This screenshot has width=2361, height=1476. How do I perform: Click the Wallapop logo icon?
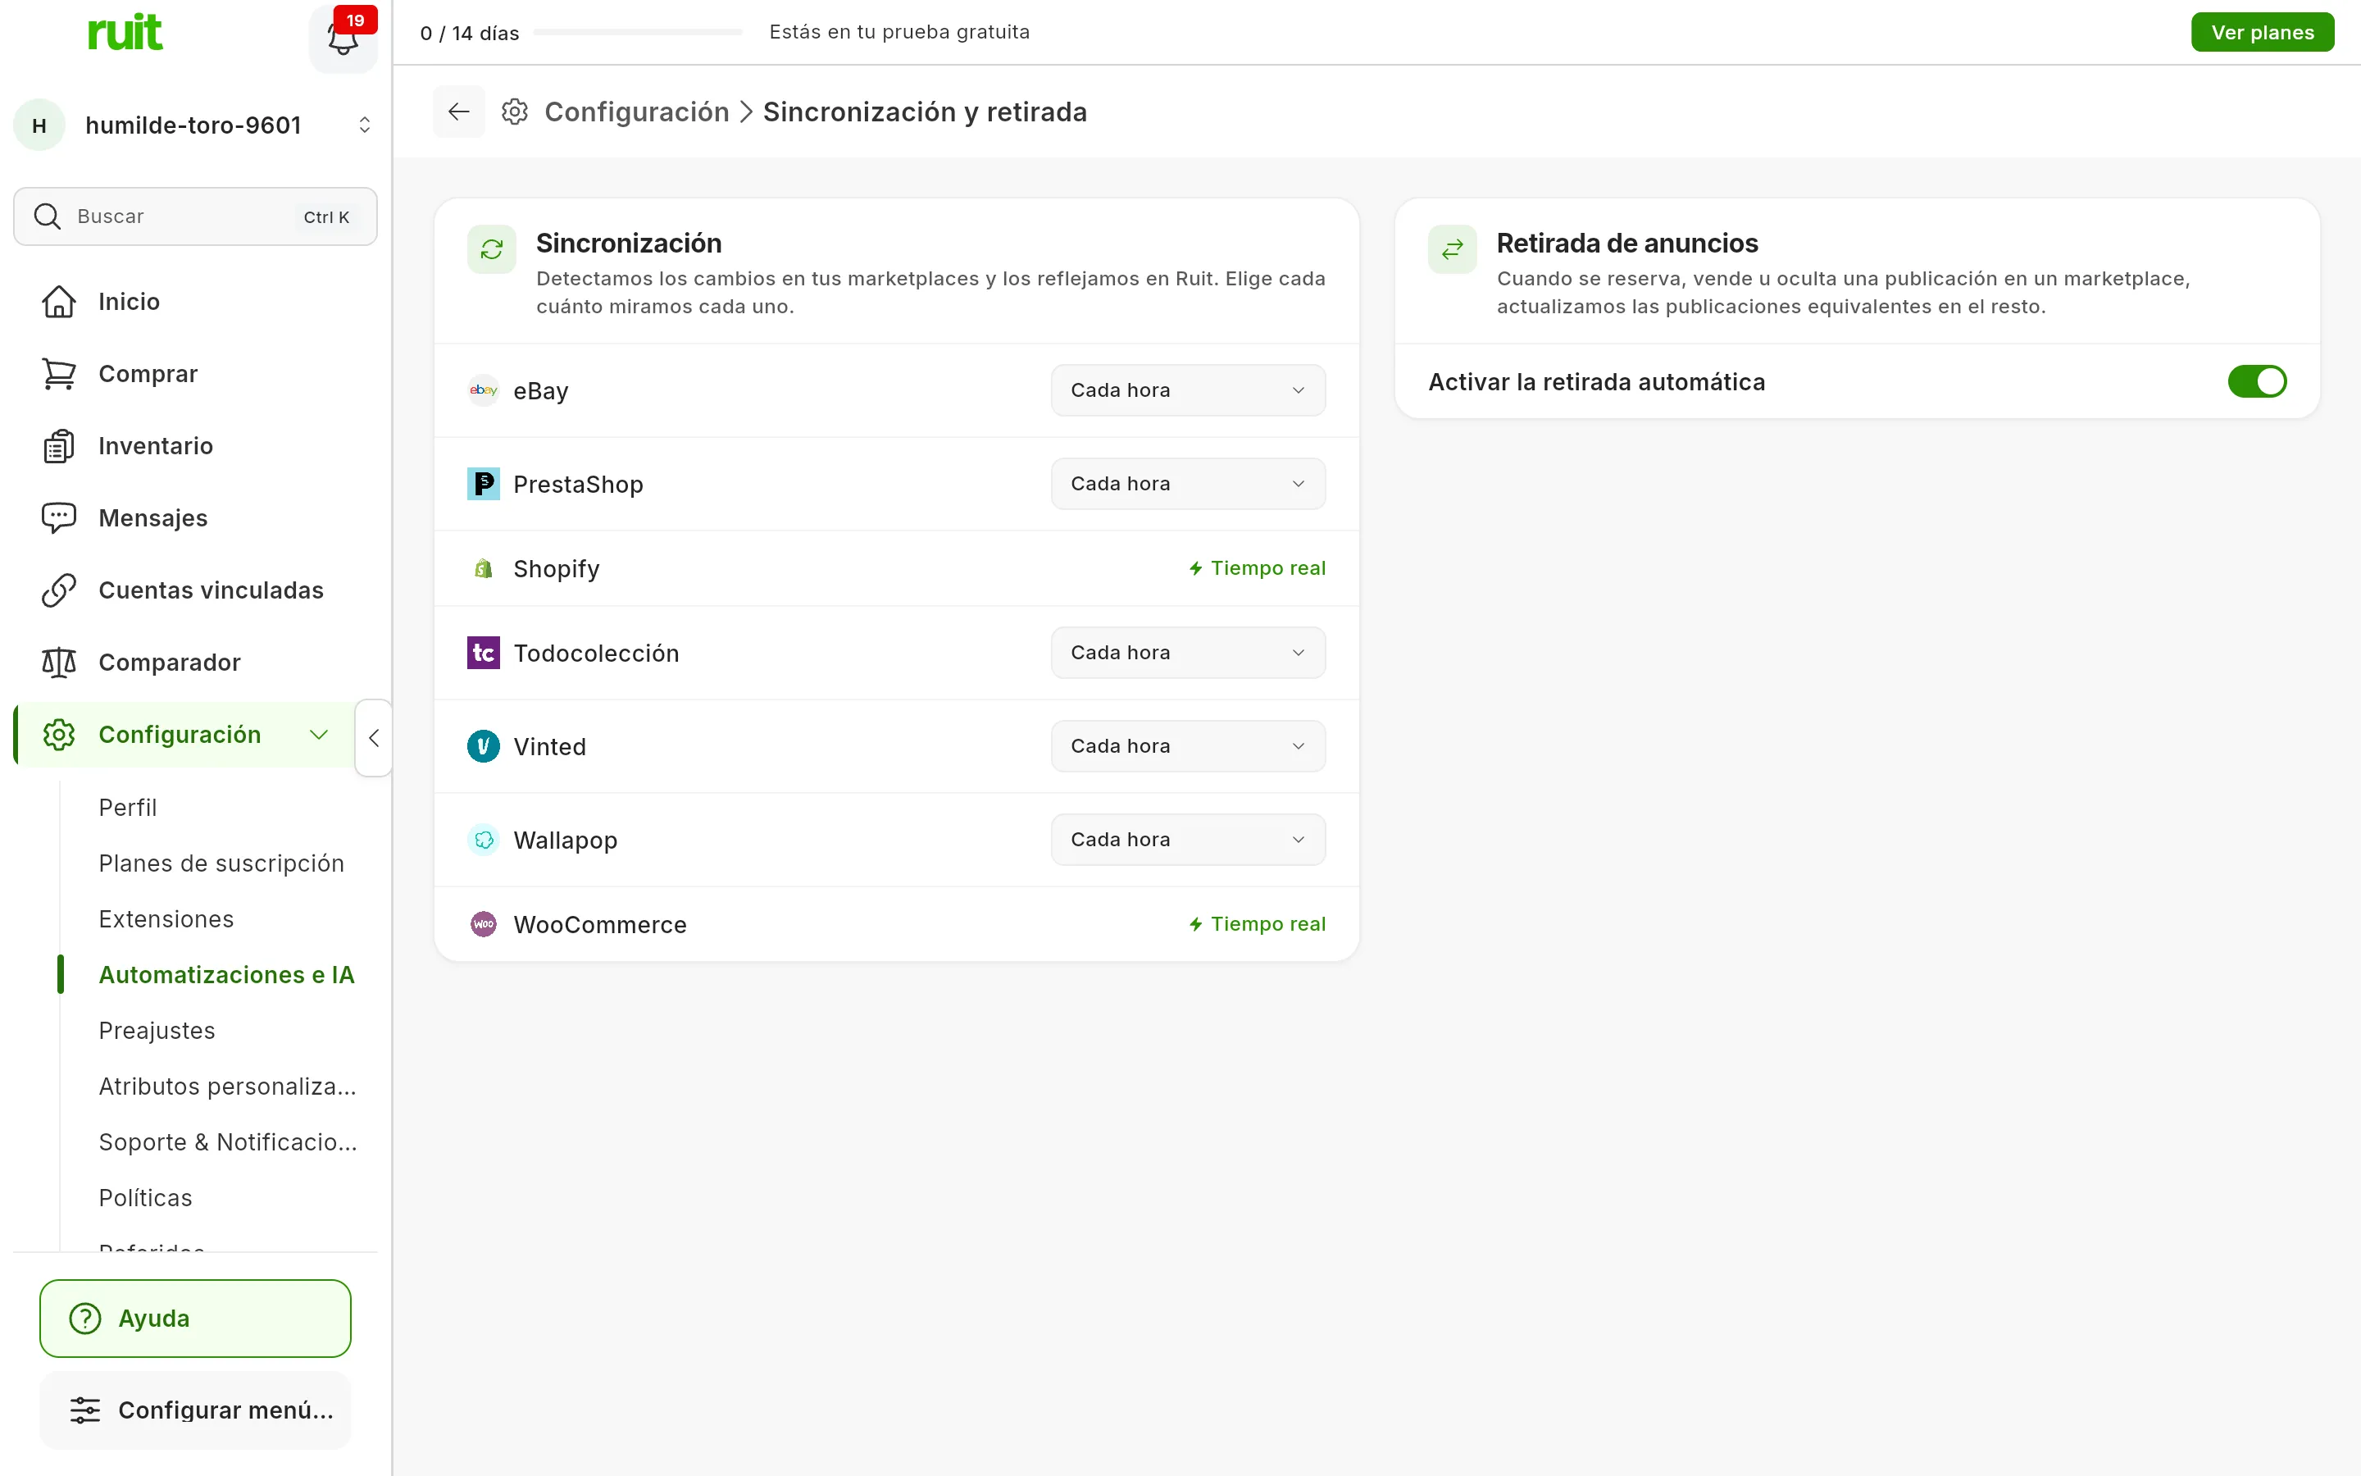(484, 840)
